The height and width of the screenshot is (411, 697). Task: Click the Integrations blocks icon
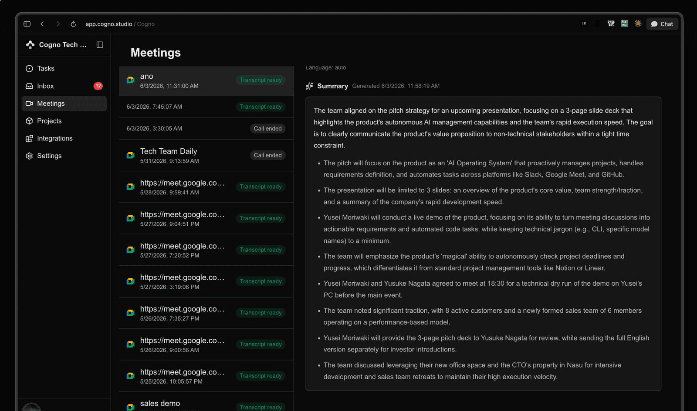click(x=29, y=138)
